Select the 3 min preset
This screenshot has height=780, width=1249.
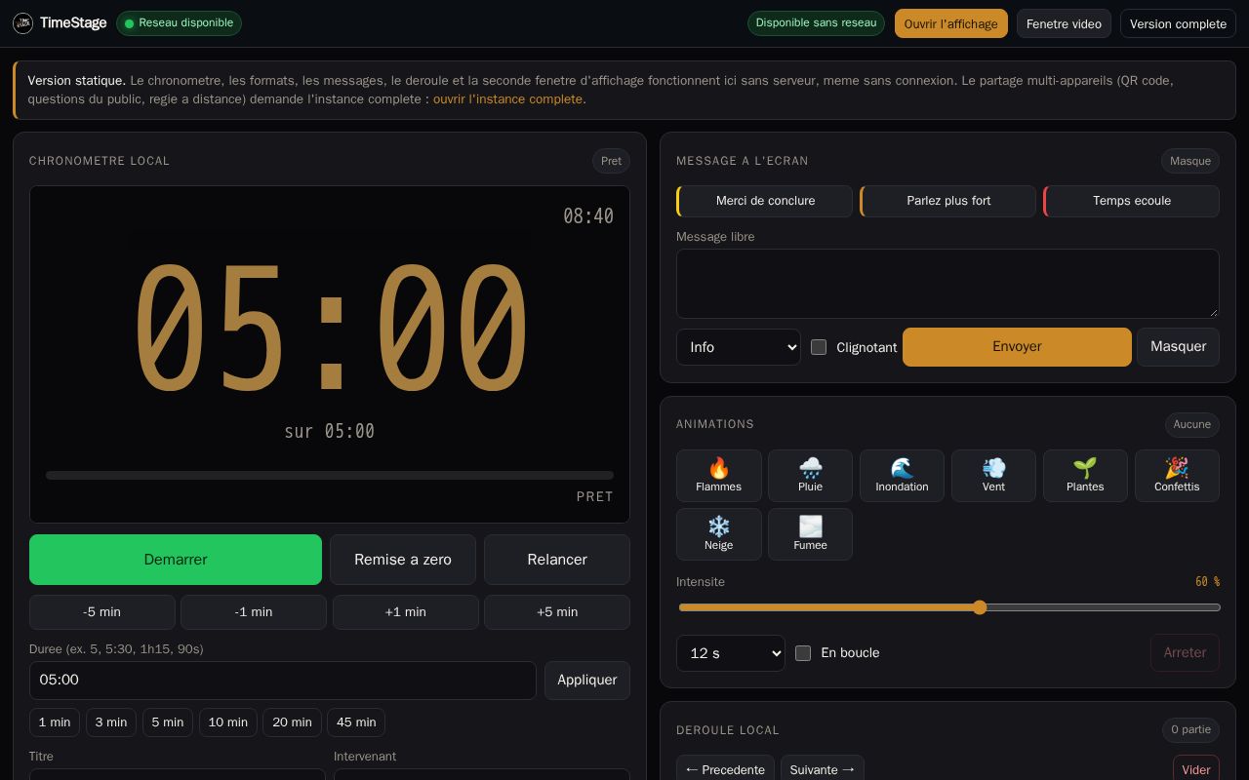111,722
